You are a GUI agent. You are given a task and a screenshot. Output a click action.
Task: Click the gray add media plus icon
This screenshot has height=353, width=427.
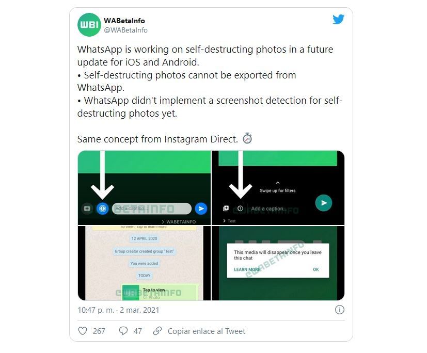(x=87, y=208)
